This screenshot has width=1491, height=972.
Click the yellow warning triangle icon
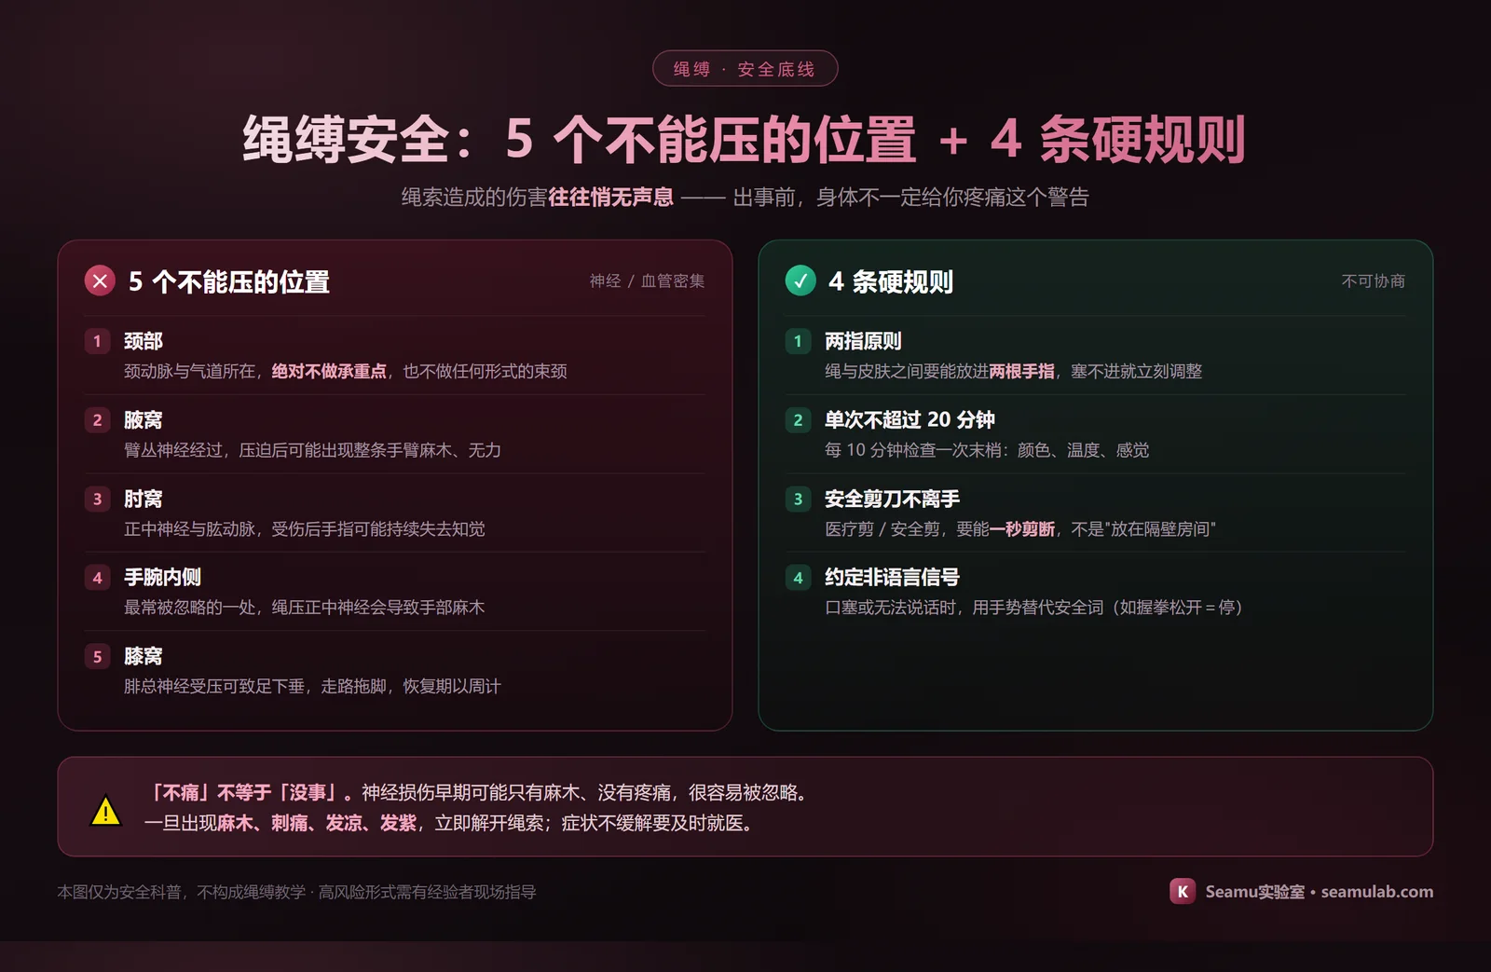[x=105, y=810]
